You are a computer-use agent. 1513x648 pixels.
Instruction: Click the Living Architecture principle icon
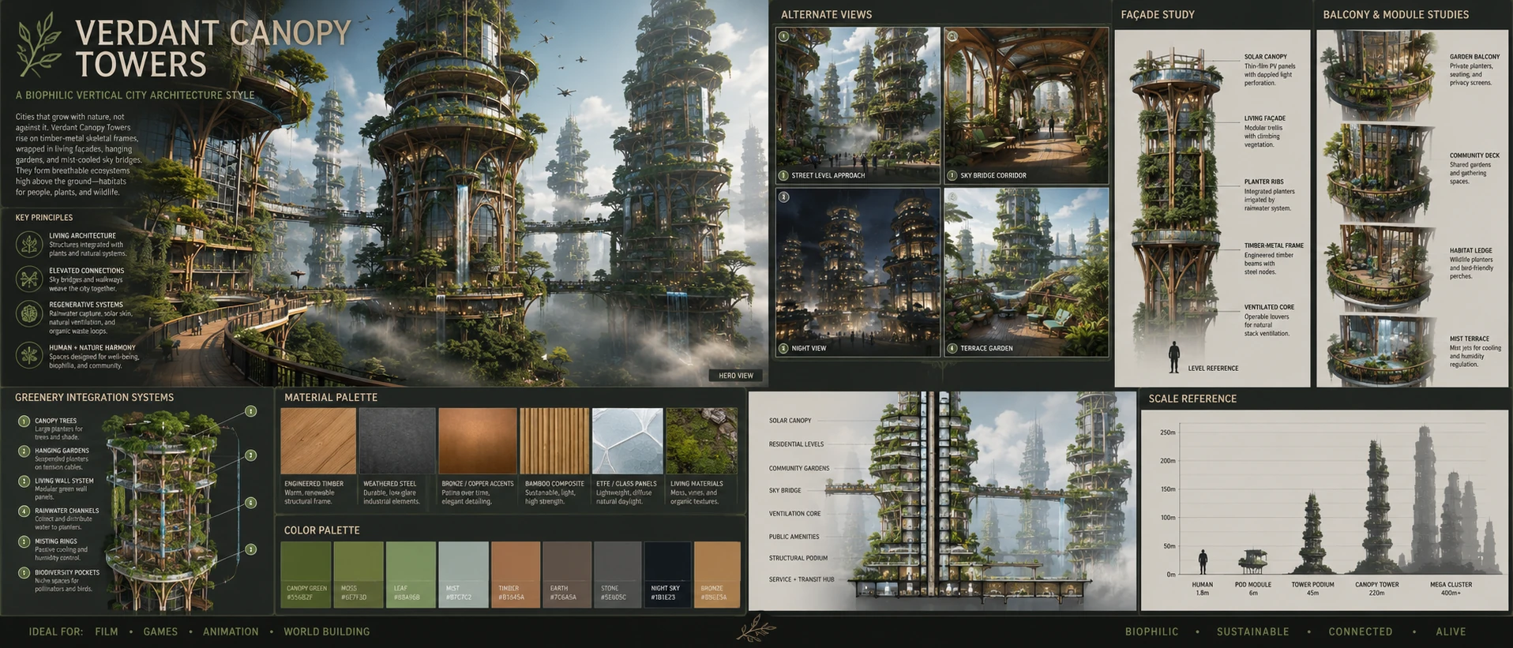coord(29,245)
